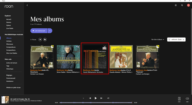Open Accueil in the sidebar

(x=9, y=19)
